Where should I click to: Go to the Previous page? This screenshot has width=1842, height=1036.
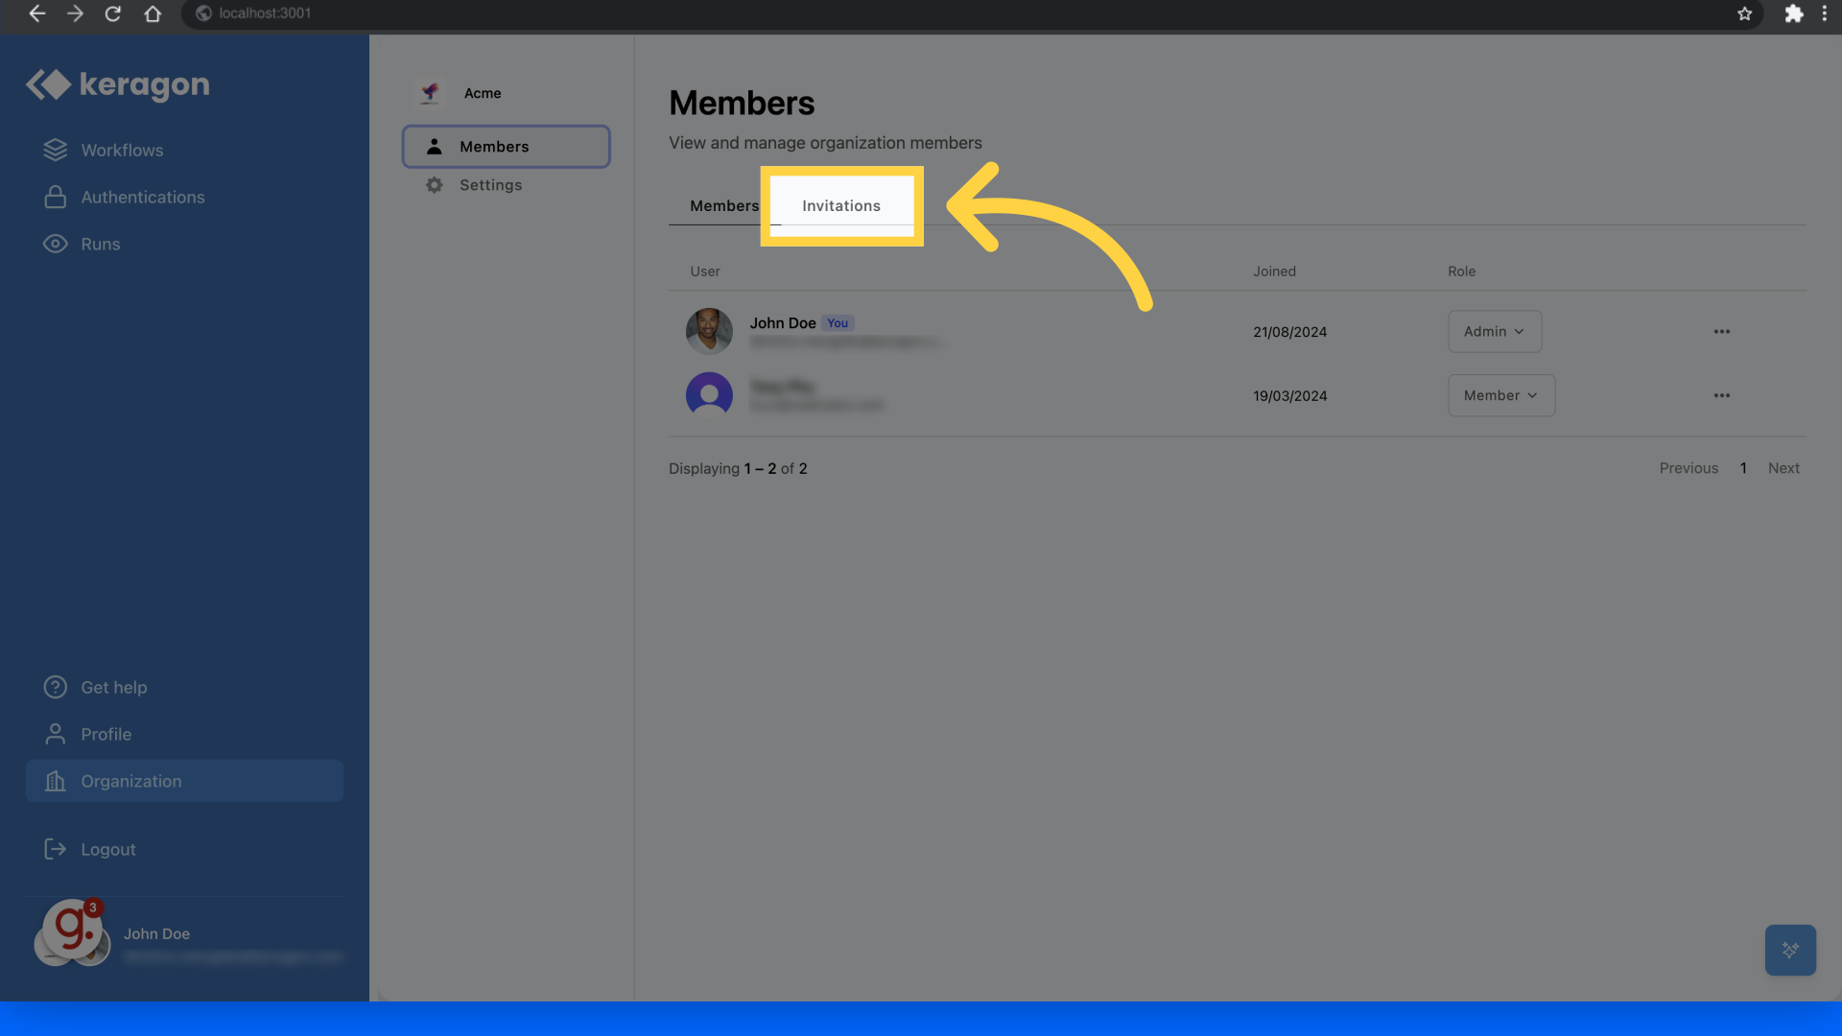1688,469
